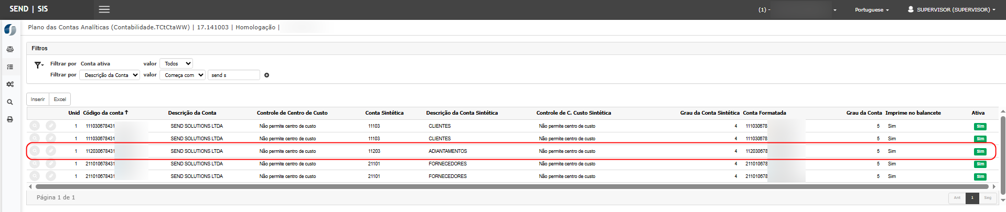Open the magnifier search sidebar icon
The width and height of the screenshot is (1006, 212).
[x=10, y=102]
